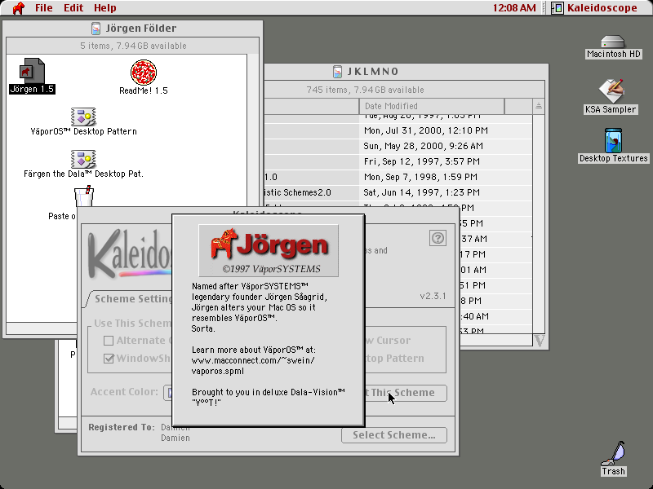Screen dimensions: 653x489
Task: Click the vertical scrollbar in JKLMNO window
Action: 539,223
